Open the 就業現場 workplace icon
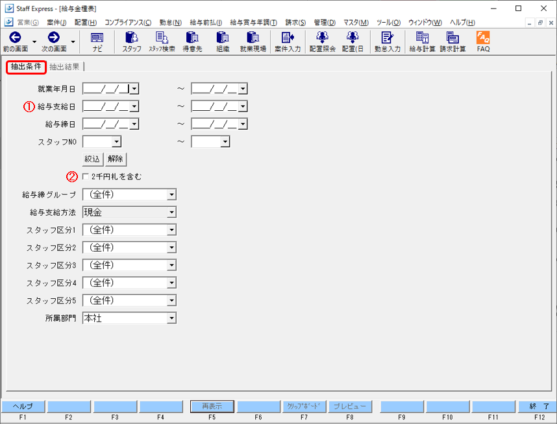This screenshot has width=557, height=424. [x=253, y=38]
